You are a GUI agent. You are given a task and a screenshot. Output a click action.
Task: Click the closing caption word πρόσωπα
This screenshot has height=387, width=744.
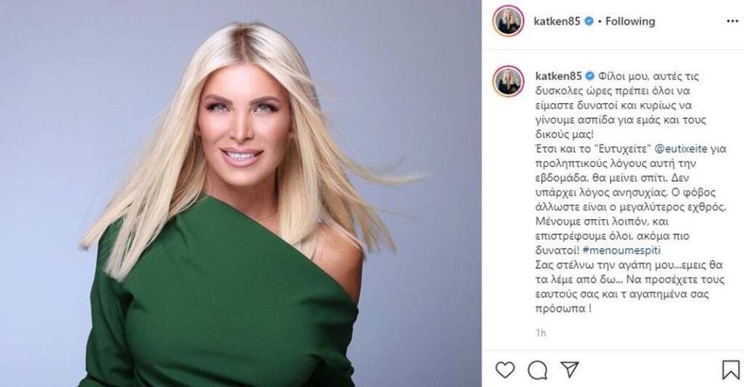[563, 309]
